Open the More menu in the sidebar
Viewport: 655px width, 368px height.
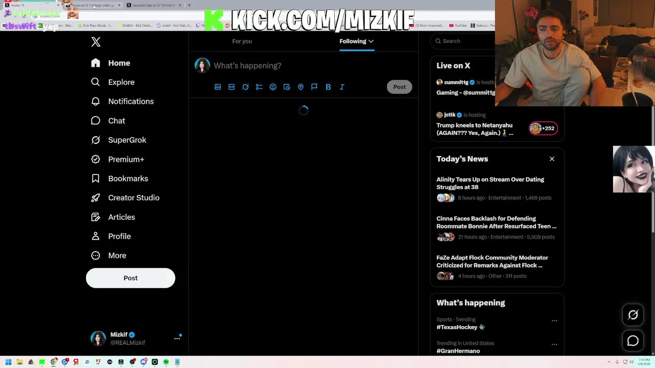tap(108, 256)
